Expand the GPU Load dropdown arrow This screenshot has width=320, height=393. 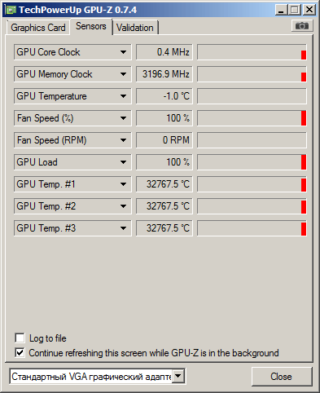point(123,162)
